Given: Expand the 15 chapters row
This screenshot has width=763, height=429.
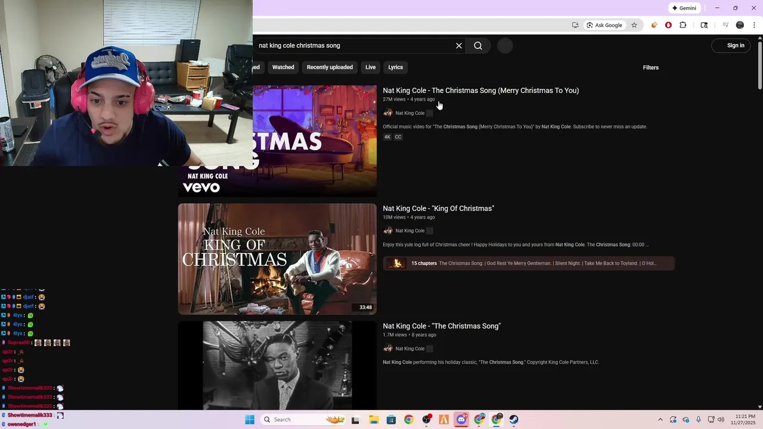Looking at the screenshot, I should (x=528, y=263).
